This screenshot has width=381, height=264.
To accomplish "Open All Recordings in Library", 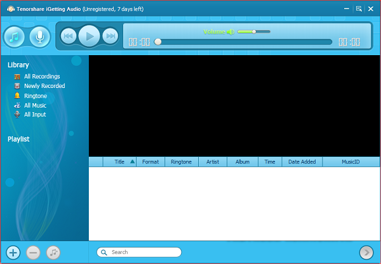I will point(42,77).
